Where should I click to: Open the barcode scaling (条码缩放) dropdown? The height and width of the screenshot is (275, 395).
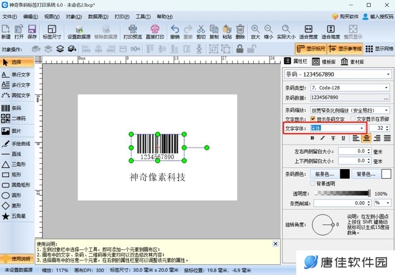386,110
